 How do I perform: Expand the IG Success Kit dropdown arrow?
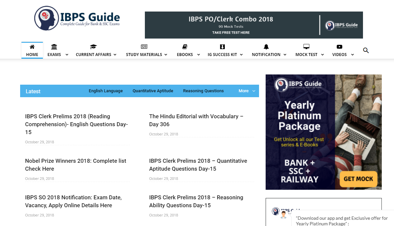click(242, 55)
